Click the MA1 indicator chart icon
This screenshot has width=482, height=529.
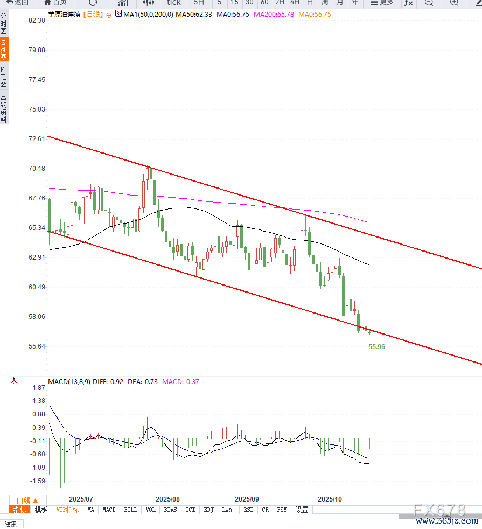[x=118, y=15]
